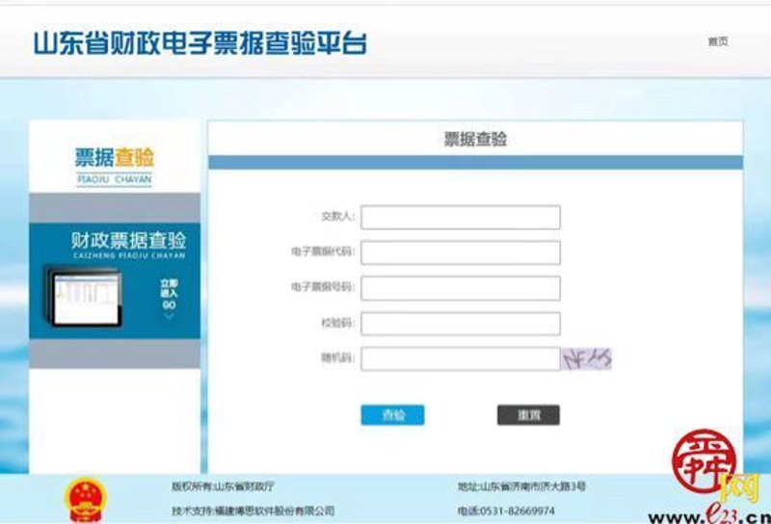Click the dark 重置 reset button
Viewport: 771px width, 524px height.
tap(528, 415)
